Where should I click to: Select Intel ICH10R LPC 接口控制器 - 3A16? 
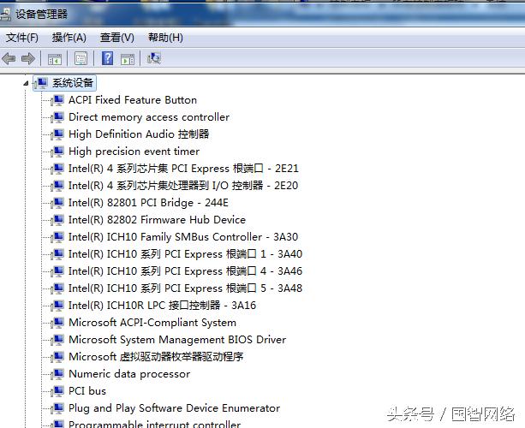(163, 306)
